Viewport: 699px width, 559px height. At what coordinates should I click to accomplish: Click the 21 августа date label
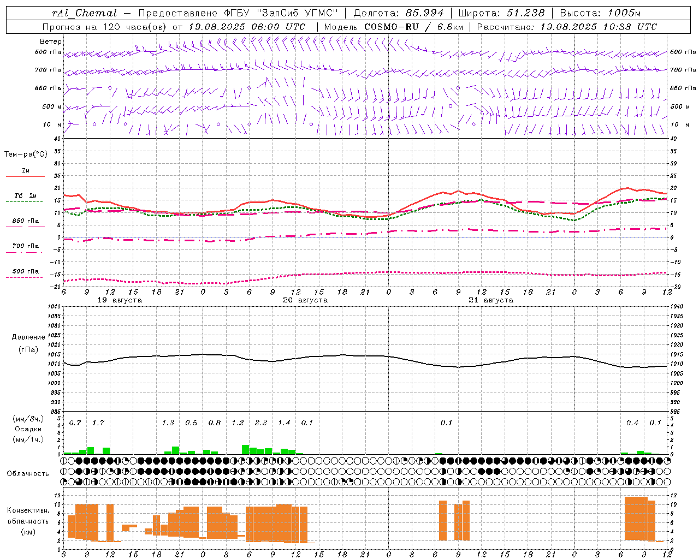tap(491, 300)
